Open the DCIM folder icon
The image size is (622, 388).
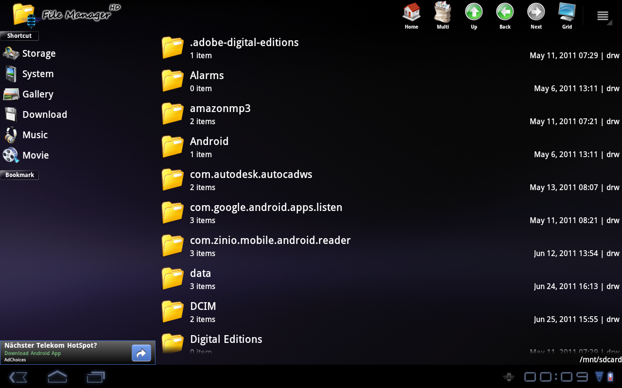pos(173,311)
